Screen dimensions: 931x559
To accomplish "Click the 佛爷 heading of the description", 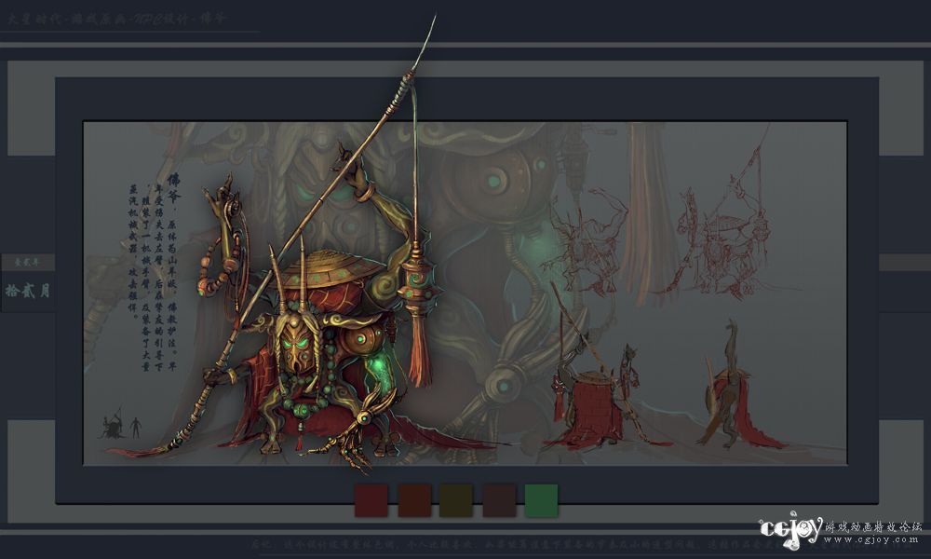I will point(173,188).
